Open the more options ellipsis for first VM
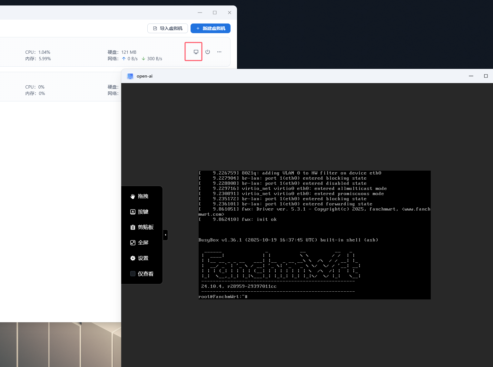The image size is (493, 367). click(x=219, y=52)
